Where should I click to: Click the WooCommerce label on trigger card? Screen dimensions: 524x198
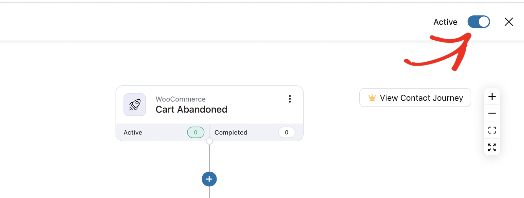point(180,99)
